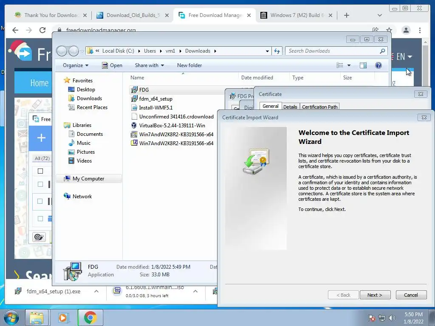Click Next in Certificate Import Wizard
Screen dimensions: 435x326
point(375,295)
